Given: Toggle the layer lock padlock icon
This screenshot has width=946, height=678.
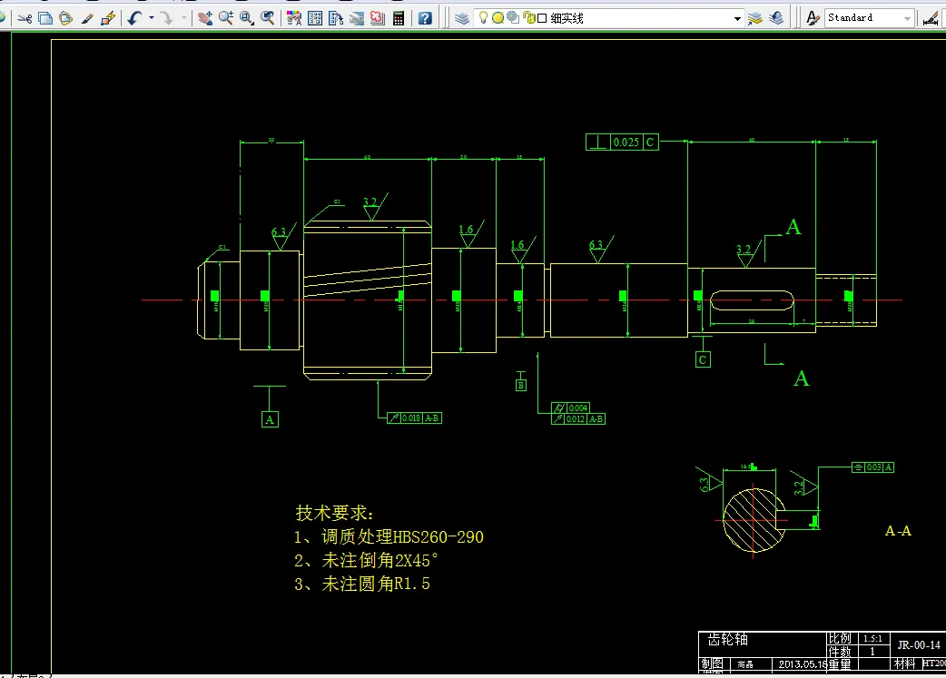Looking at the screenshot, I should [x=528, y=17].
